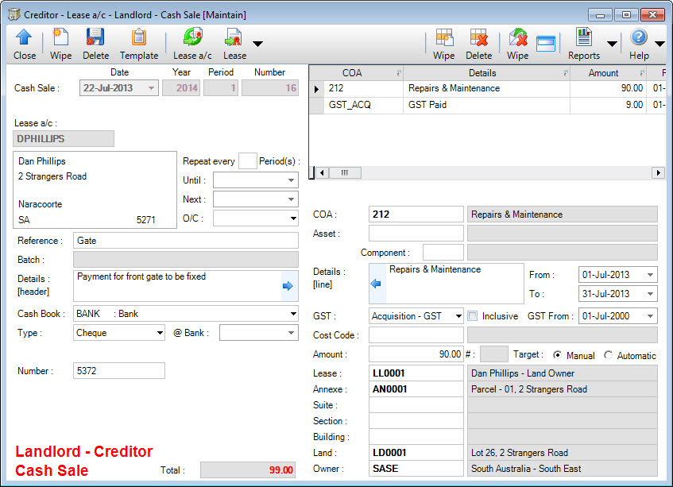Click the Lease certificate icon
Screen dimensions: 673x487
[x=234, y=38]
